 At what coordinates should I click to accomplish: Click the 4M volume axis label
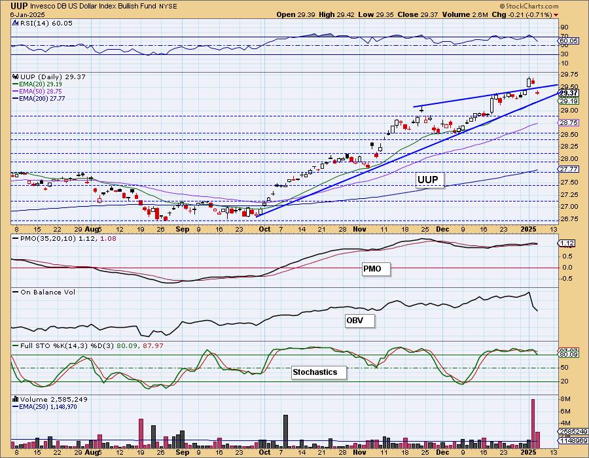[x=565, y=423]
